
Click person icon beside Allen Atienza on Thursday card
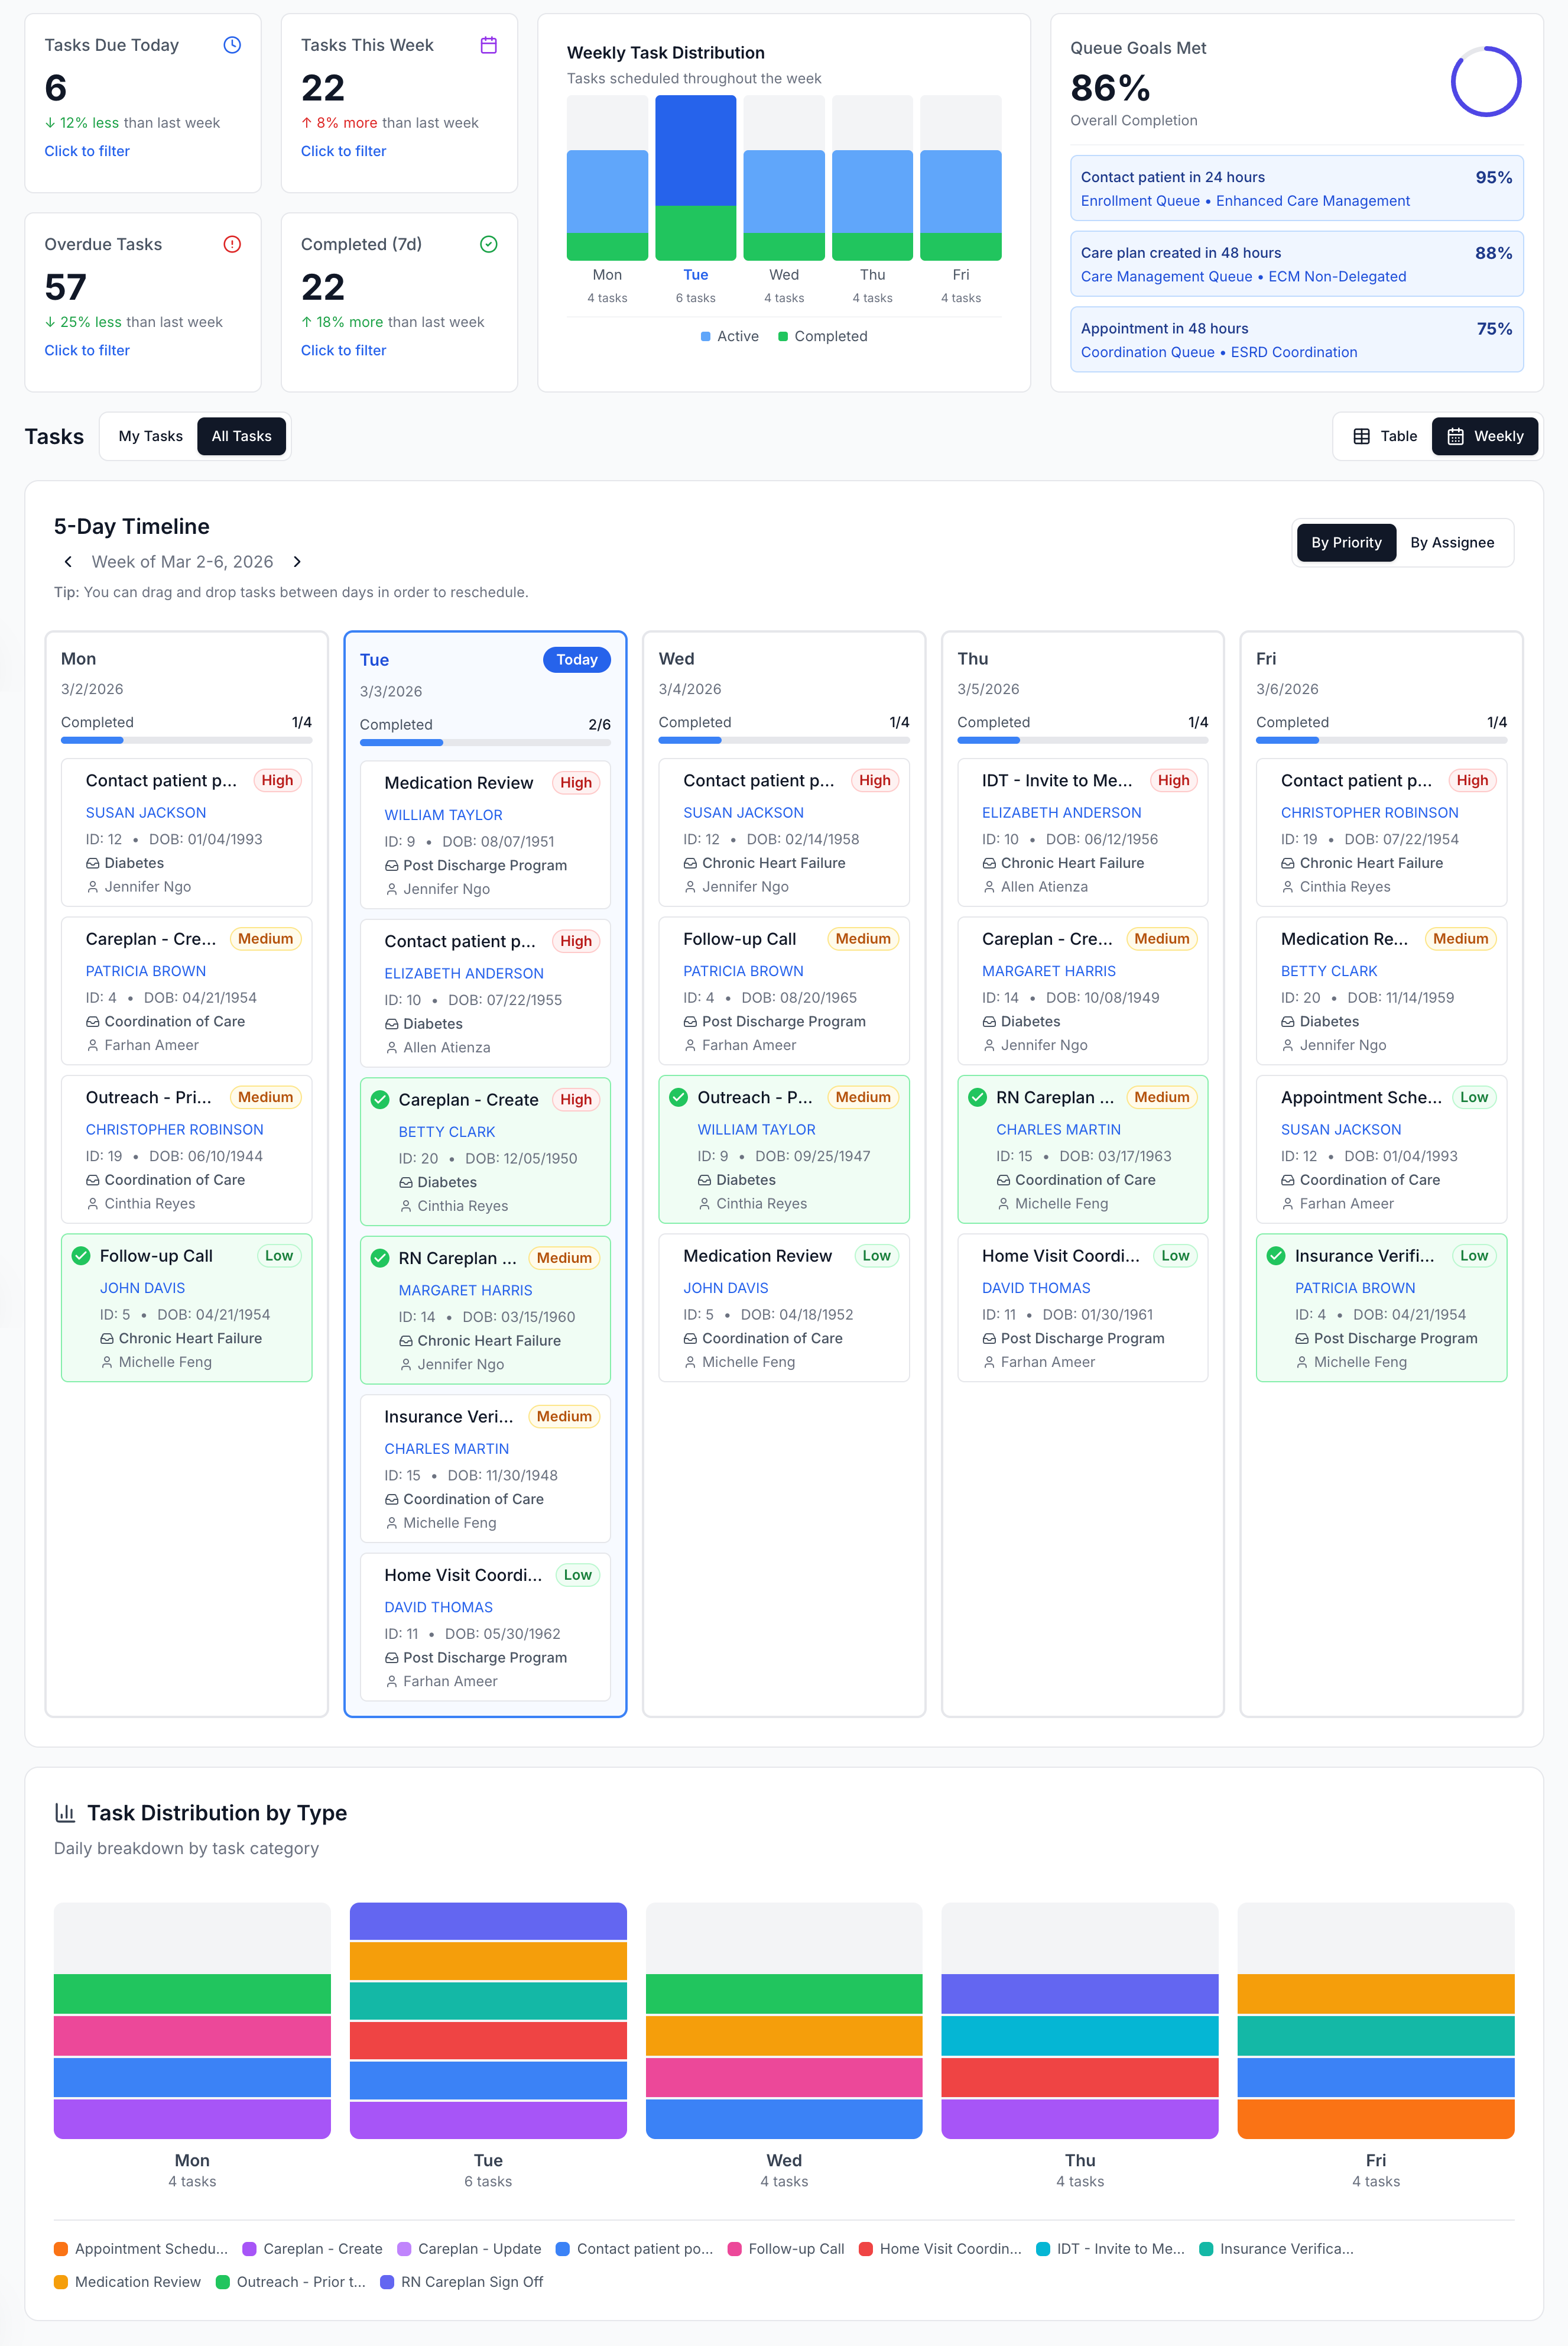[x=989, y=887]
